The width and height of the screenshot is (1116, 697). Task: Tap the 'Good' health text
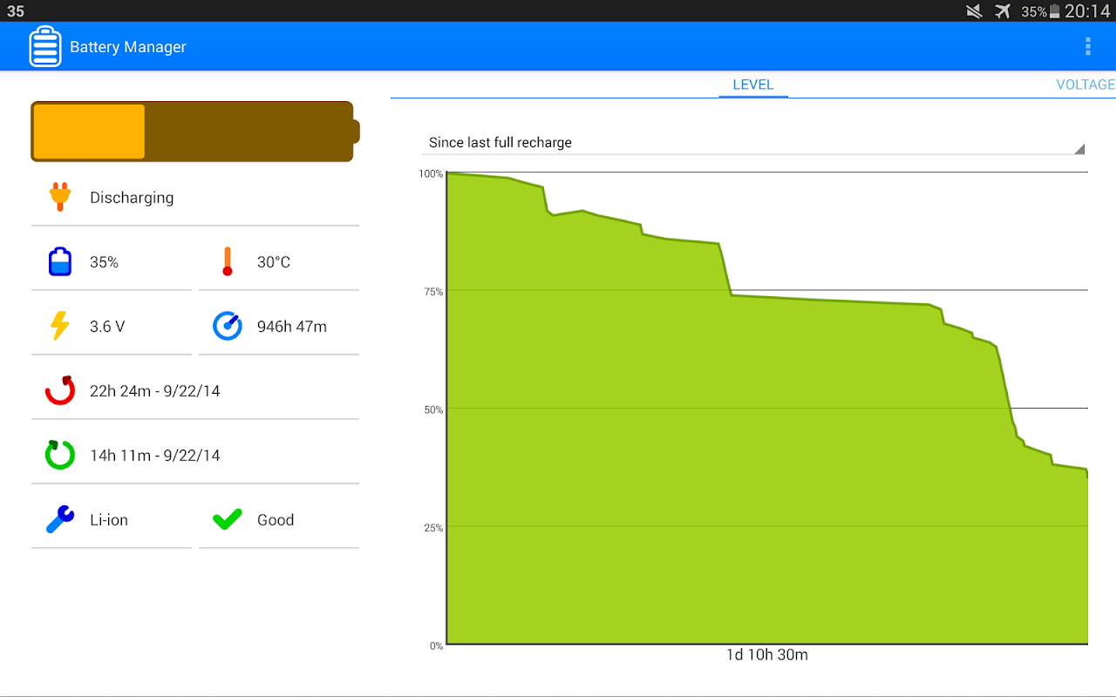pos(276,519)
